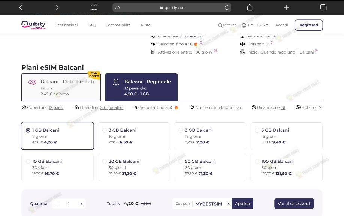Click the Copertura globe icon
Screen dimensions: 344x216
click(24, 107)
